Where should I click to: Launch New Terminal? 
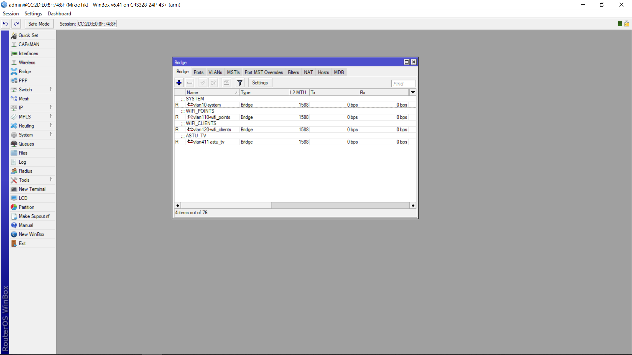tap(32, 189)
